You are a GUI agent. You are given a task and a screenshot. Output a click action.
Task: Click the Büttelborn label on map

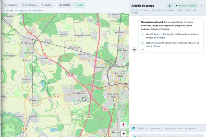(43, 59)
